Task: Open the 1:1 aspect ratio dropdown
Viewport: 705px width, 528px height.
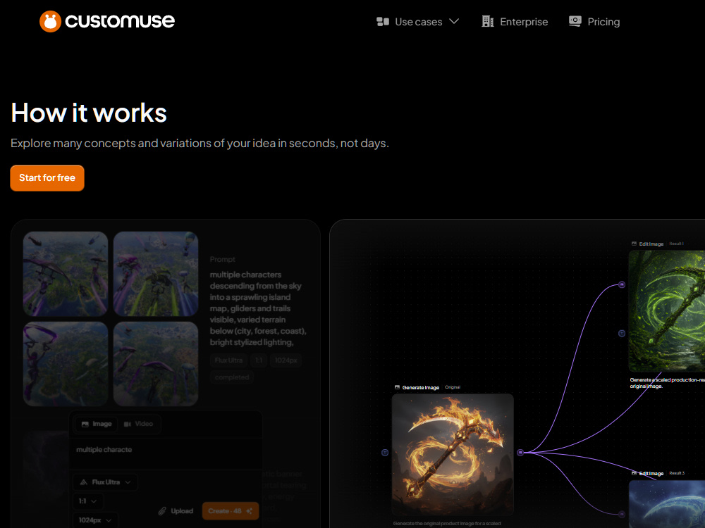Action: click(88, 501)
